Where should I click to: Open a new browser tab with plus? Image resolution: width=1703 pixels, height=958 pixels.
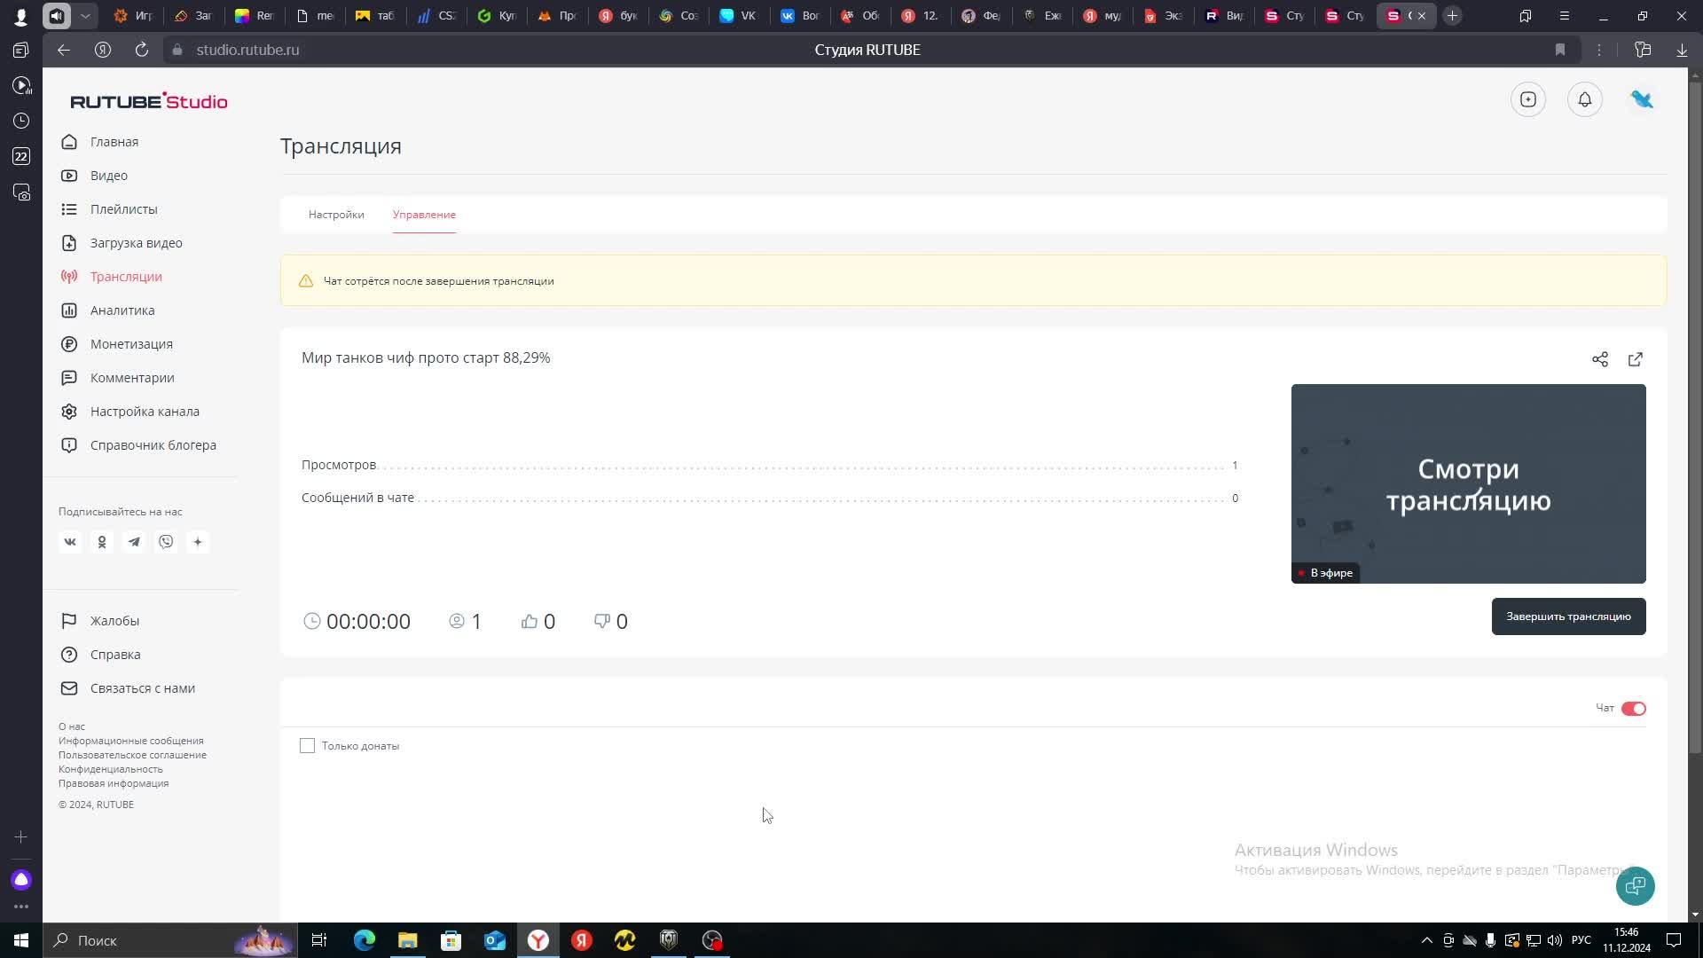point(1452,16)
